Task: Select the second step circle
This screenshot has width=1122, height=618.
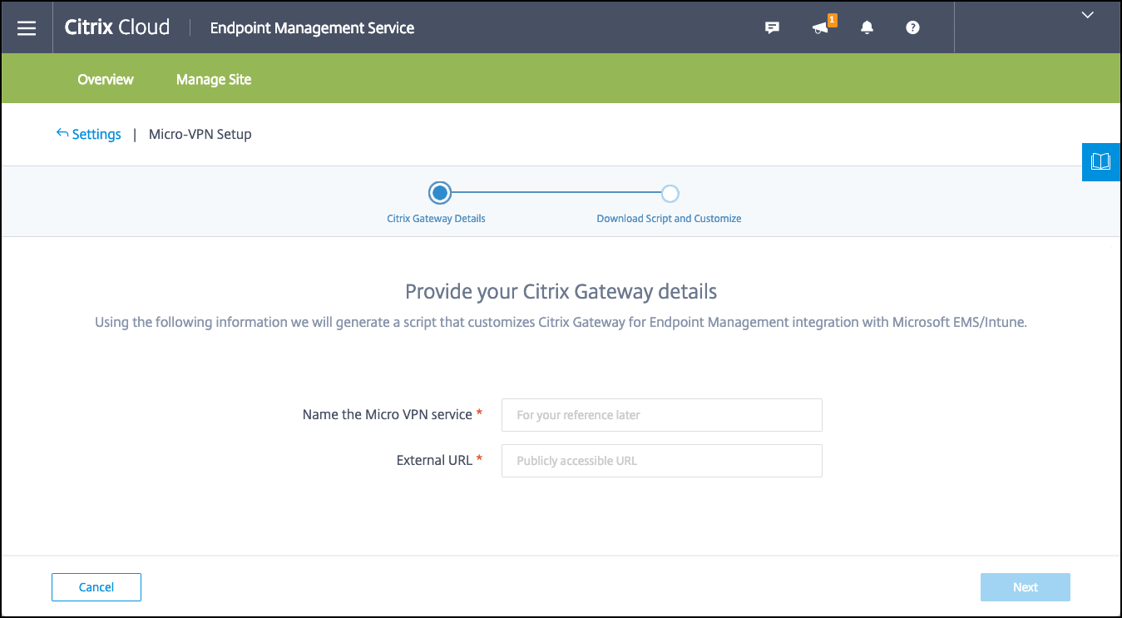Action: click(x=670, y=194)
